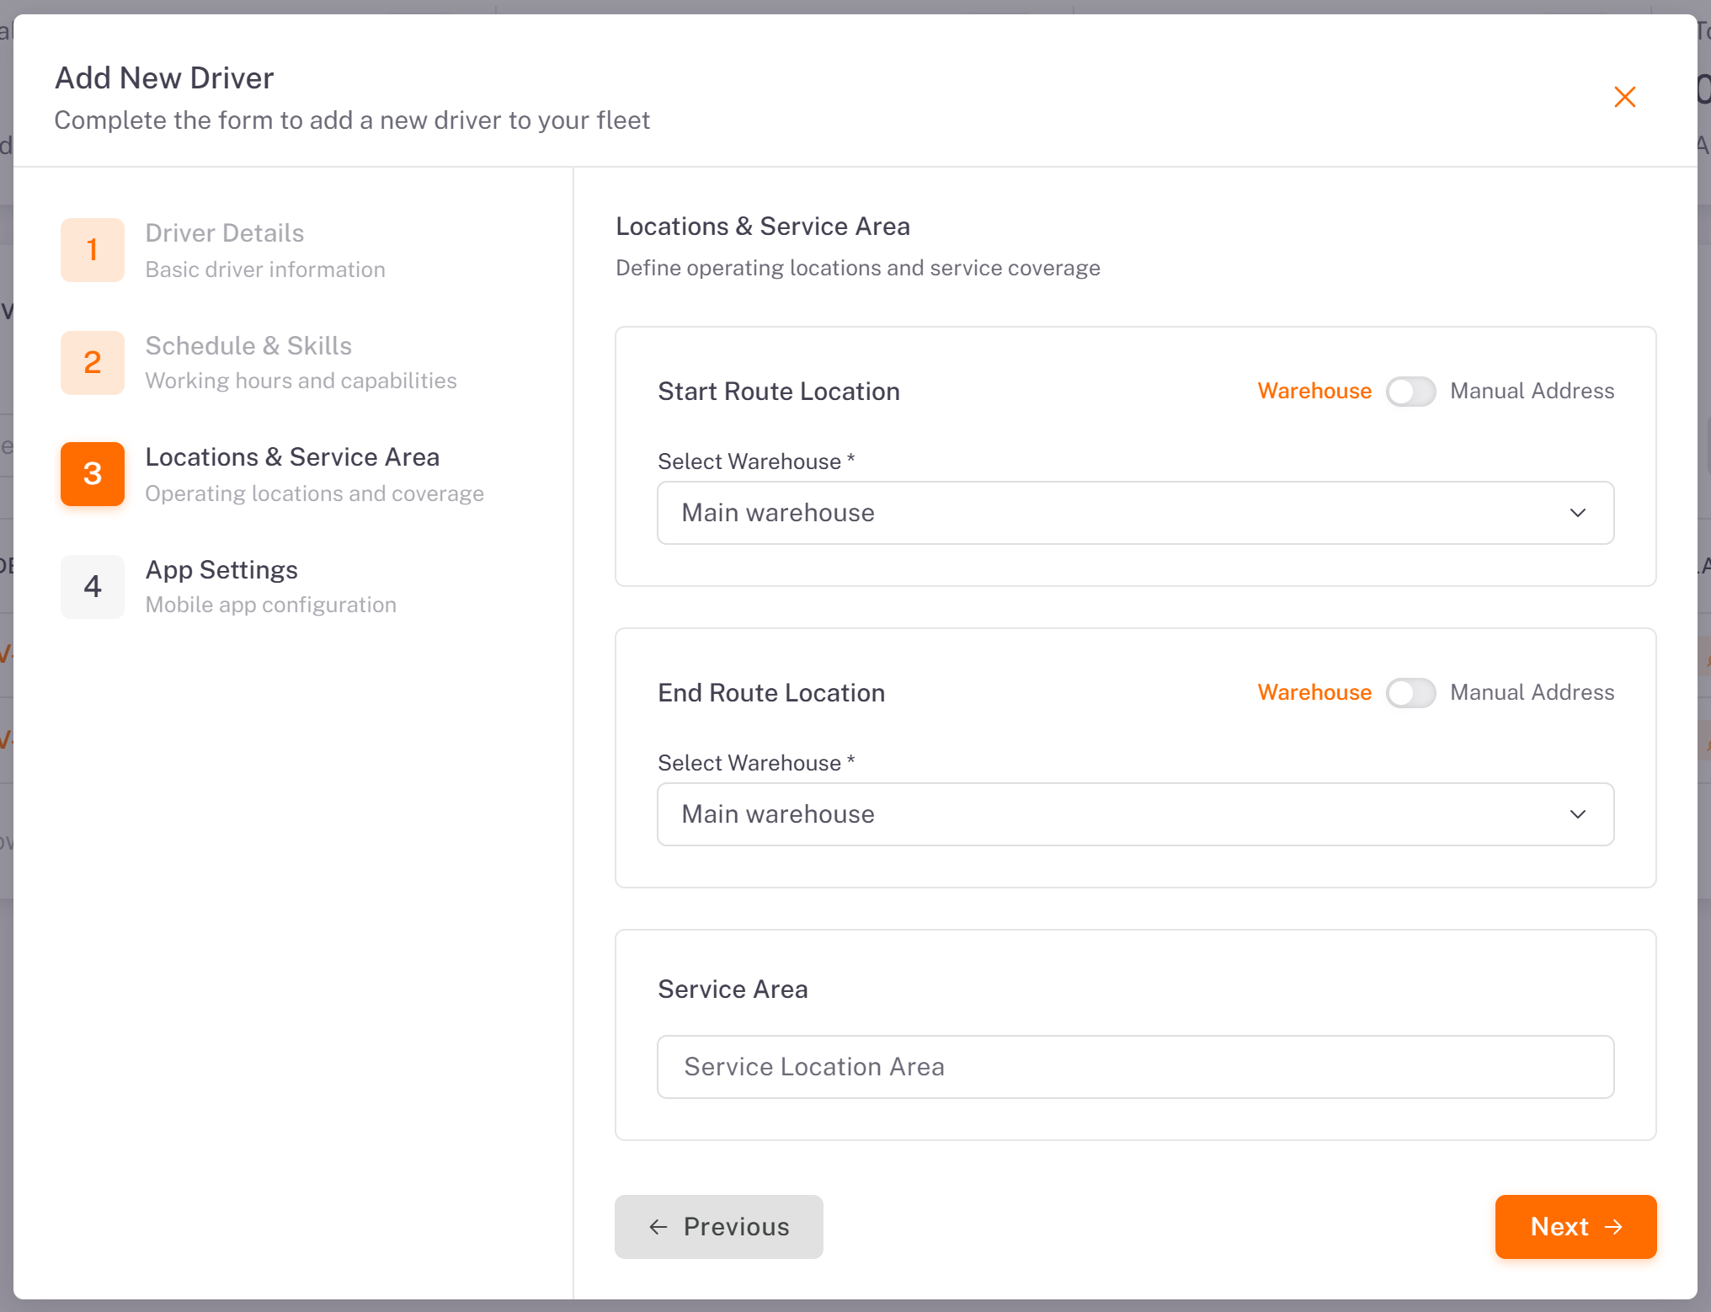
Task: Open End Route warehouse dropdown
Action: [1135, 814]
